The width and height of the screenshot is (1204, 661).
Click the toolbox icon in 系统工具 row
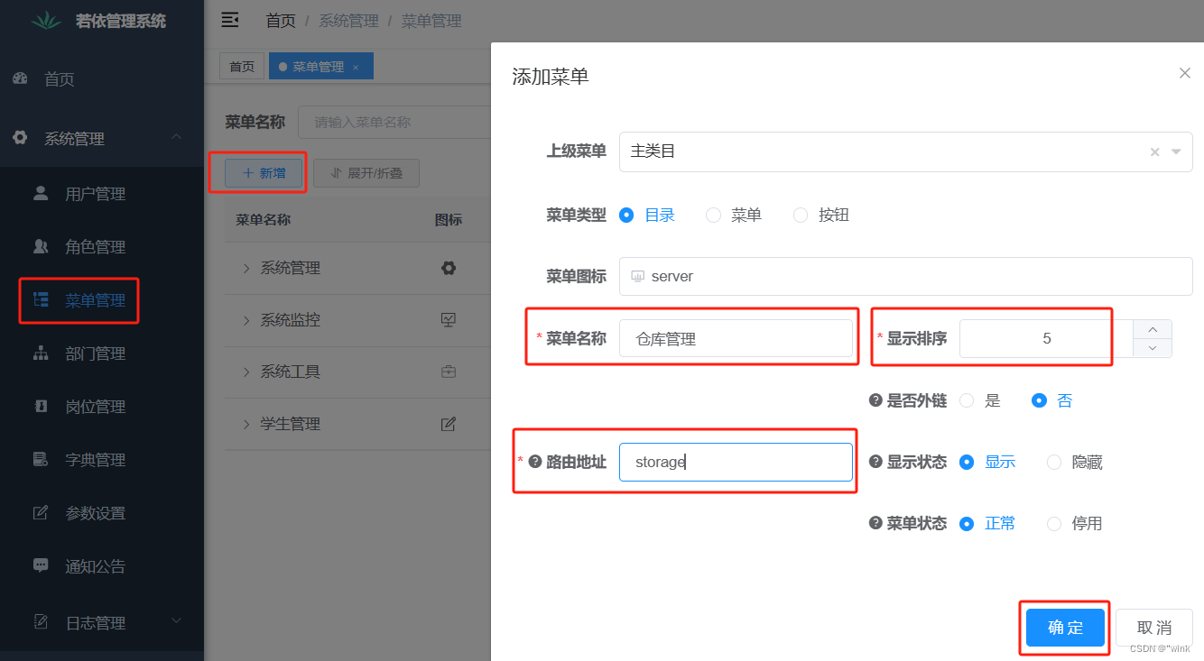click(x=449, y=371)
